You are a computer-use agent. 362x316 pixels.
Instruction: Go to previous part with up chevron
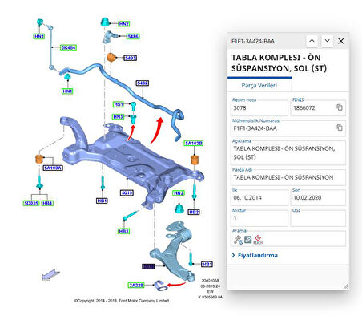pos(312,41)
